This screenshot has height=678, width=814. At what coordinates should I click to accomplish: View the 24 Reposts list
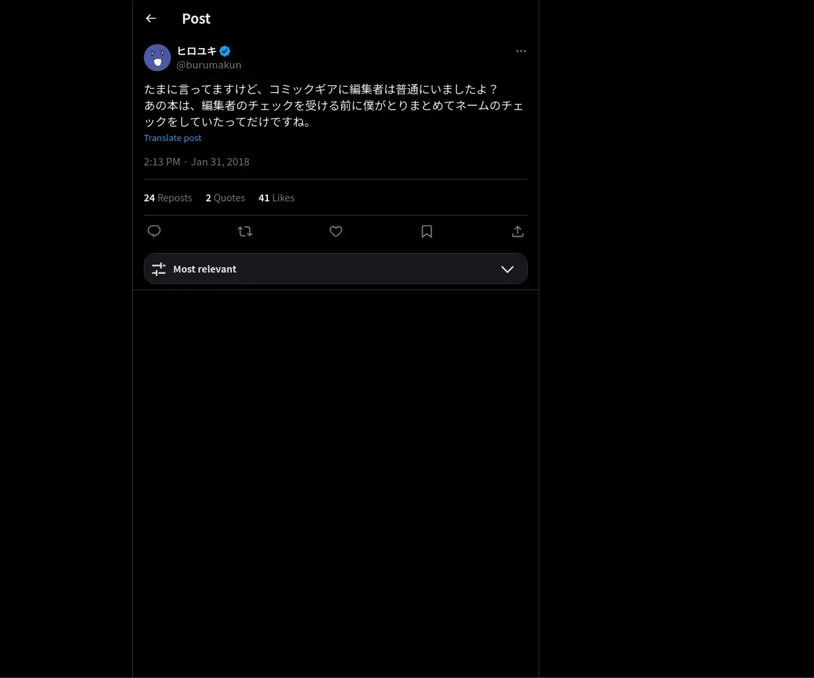tap(168, 198)
